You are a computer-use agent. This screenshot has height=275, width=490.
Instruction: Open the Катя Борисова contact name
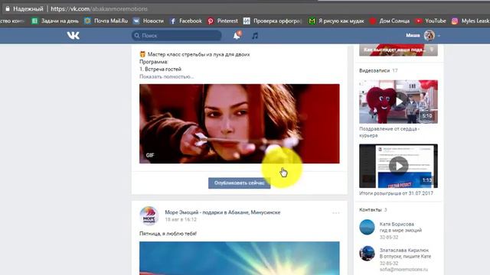click(397, 224)
